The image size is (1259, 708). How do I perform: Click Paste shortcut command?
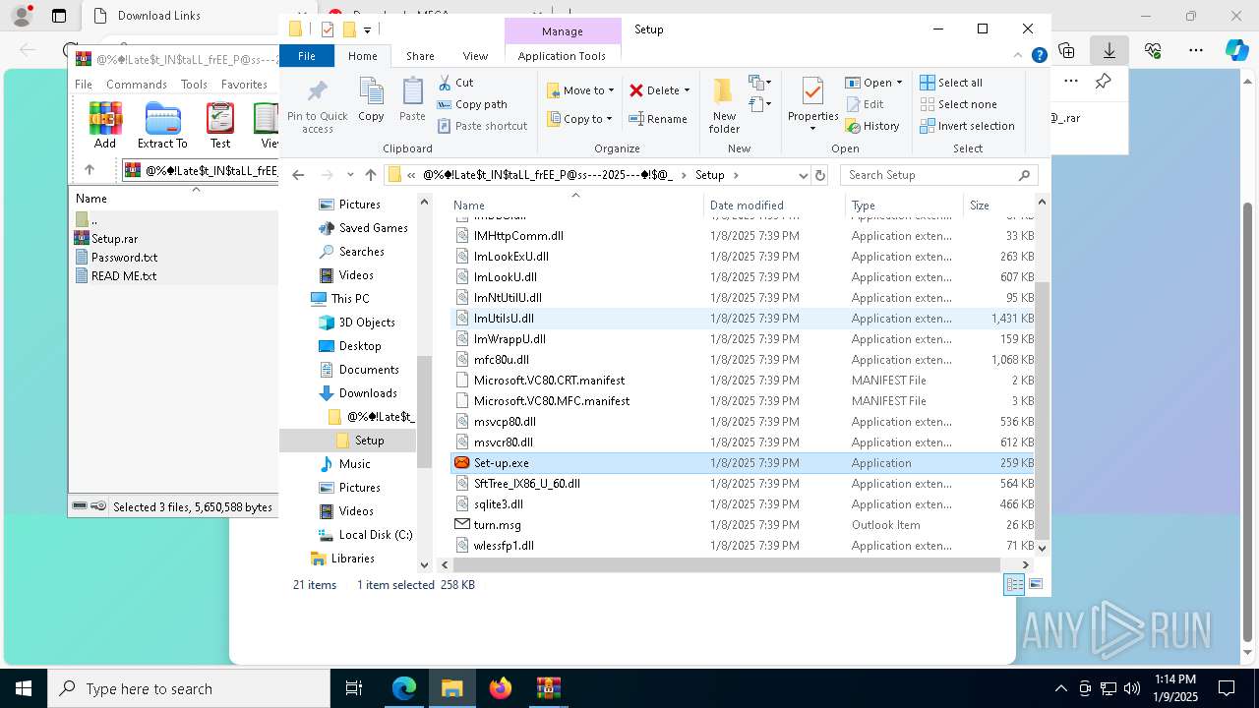coord(482,126)
